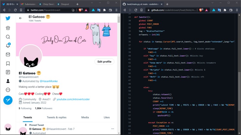
Task: Select the Tweets profile tab
Action: point(28,117)
